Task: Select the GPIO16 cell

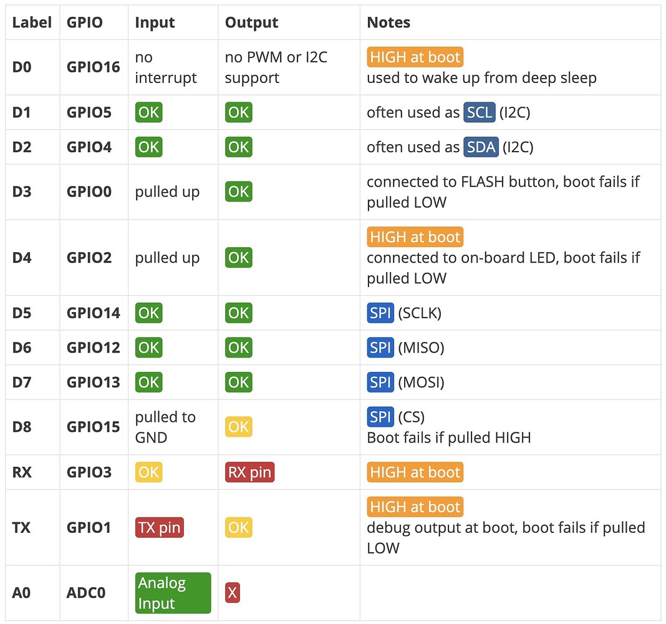Action: 94,67
